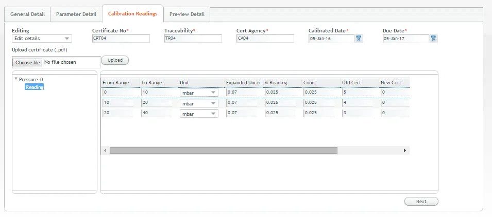This screenshot has height=217, width=492.
Task: Click the Old Cert column header
Action: click(359, 83)
